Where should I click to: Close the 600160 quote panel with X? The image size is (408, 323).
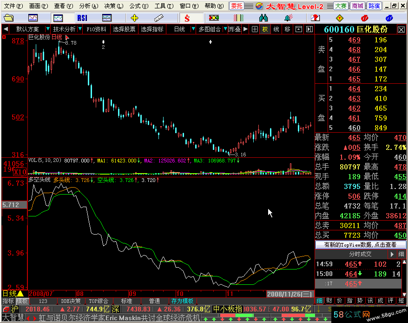tap(401, 29)
